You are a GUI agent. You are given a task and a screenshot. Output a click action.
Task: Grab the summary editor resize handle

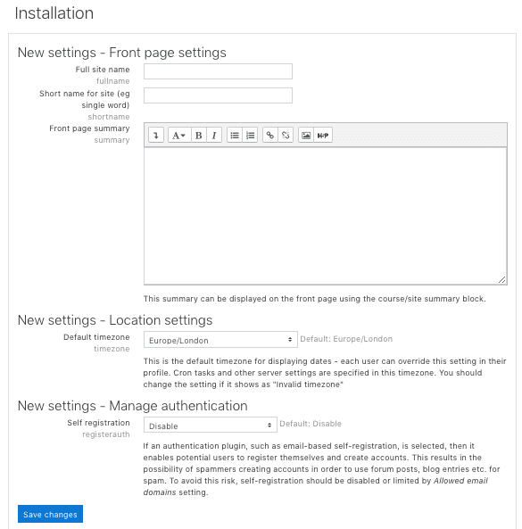pos(502,280)
